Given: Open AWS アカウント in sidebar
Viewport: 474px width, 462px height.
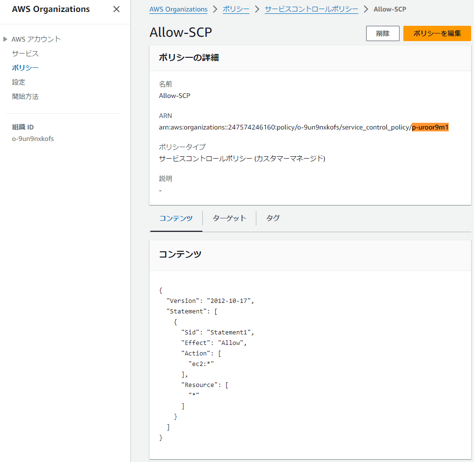Looking at the screenshot, I should 36,39.
